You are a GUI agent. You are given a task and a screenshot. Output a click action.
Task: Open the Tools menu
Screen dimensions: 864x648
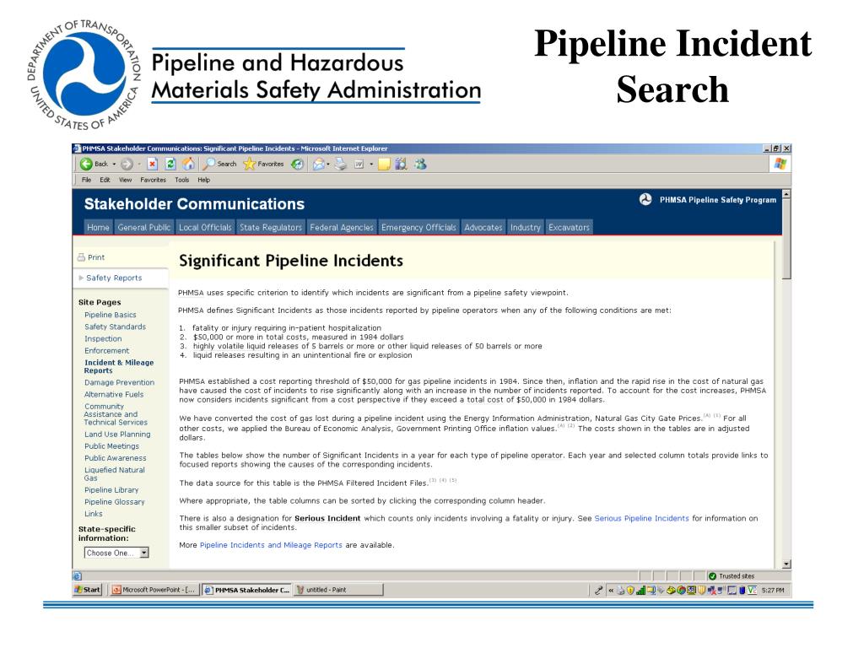pyautogui.click(x=182, y=181)
